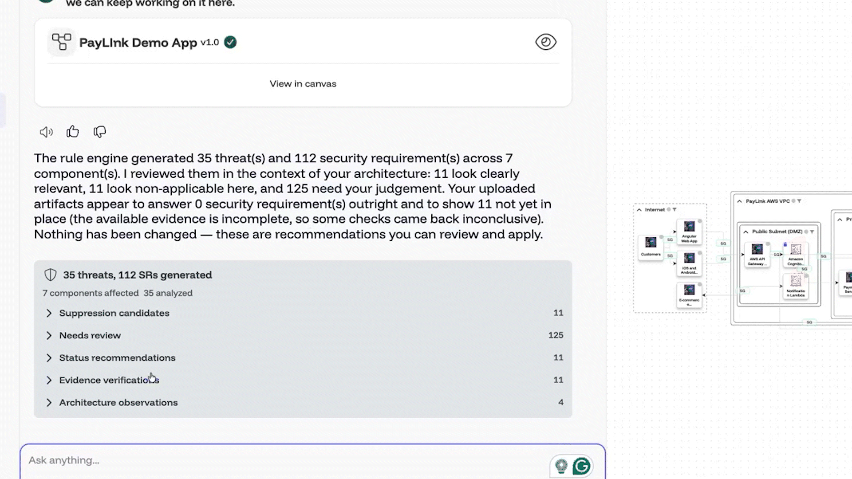Select the Angular Web App component node
This screenshot has height=479, width=852.
pyautogui.click(x=689, y=232)
